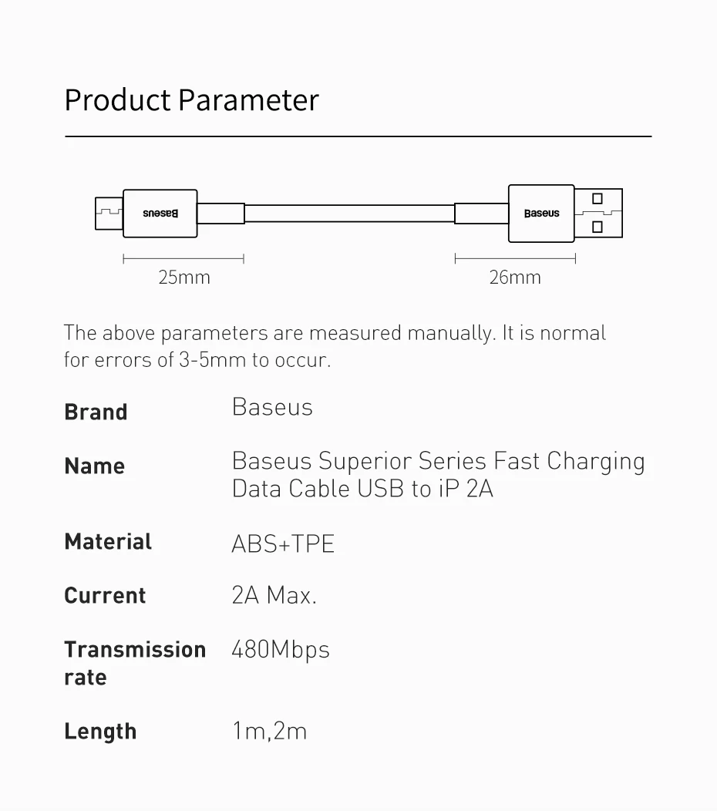Select the 480Mbps value

tap(281, 650)
